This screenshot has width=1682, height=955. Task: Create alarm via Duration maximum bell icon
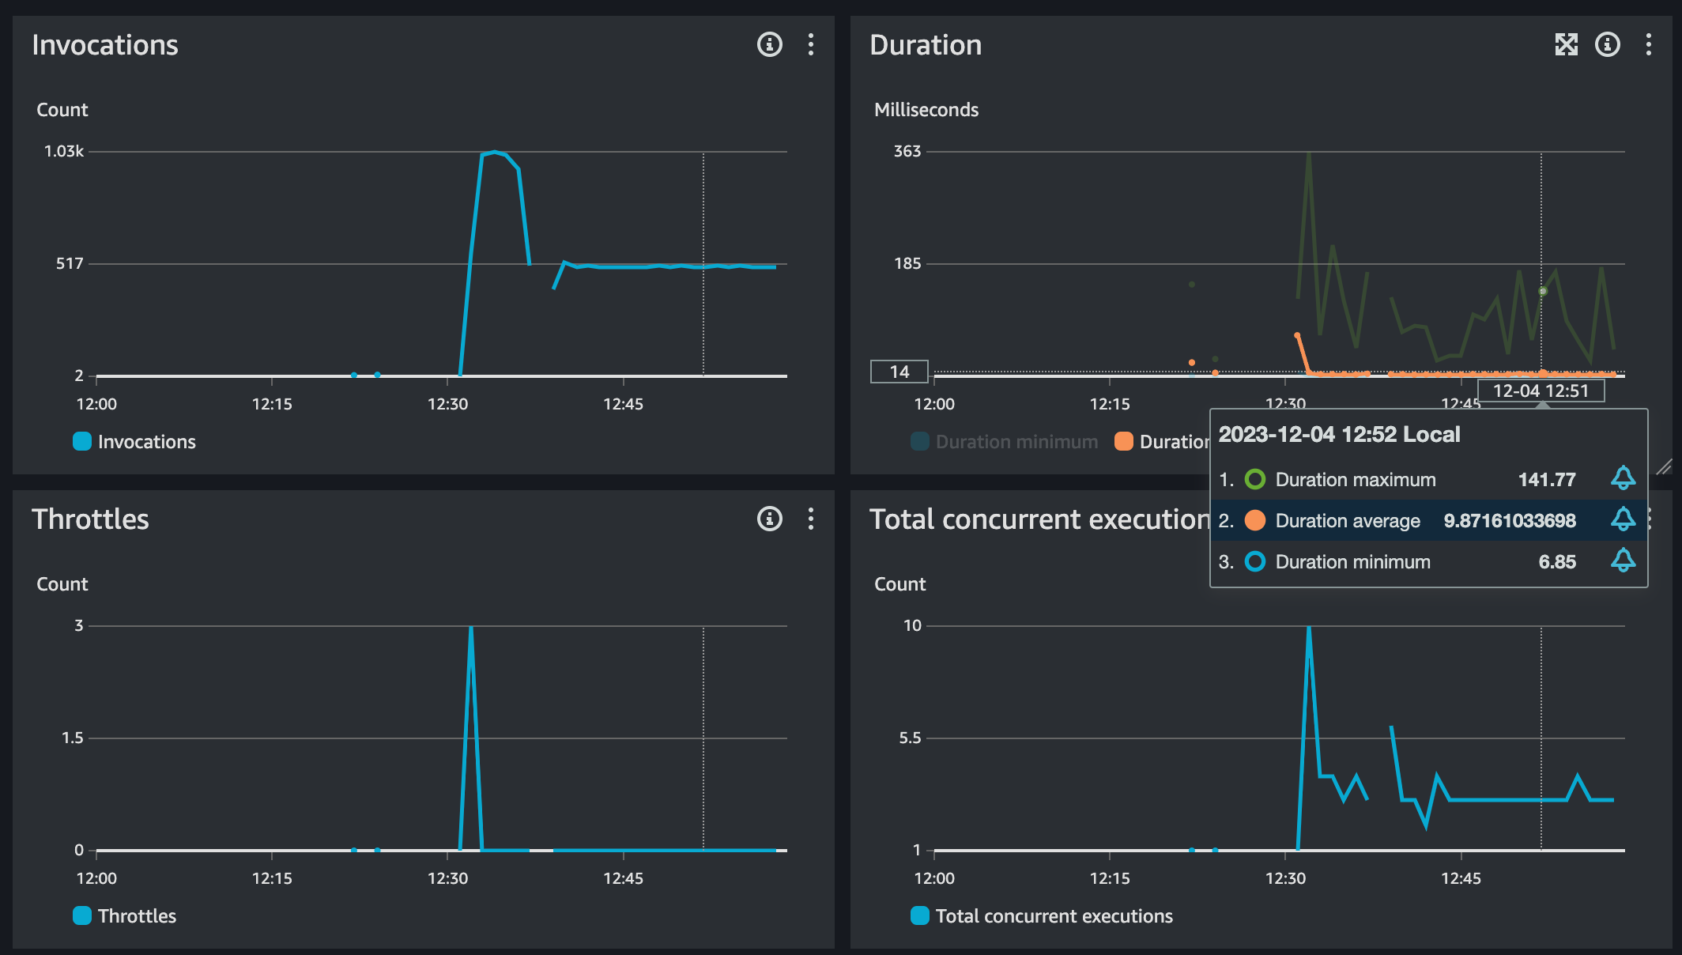[x=1623, y=478]
